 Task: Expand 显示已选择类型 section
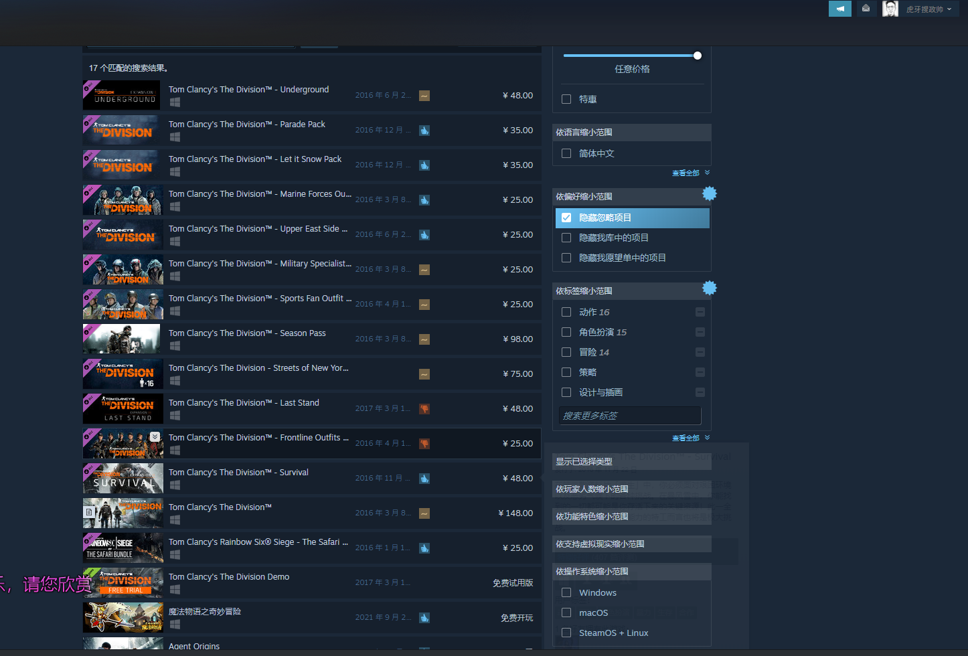[632, 461]
